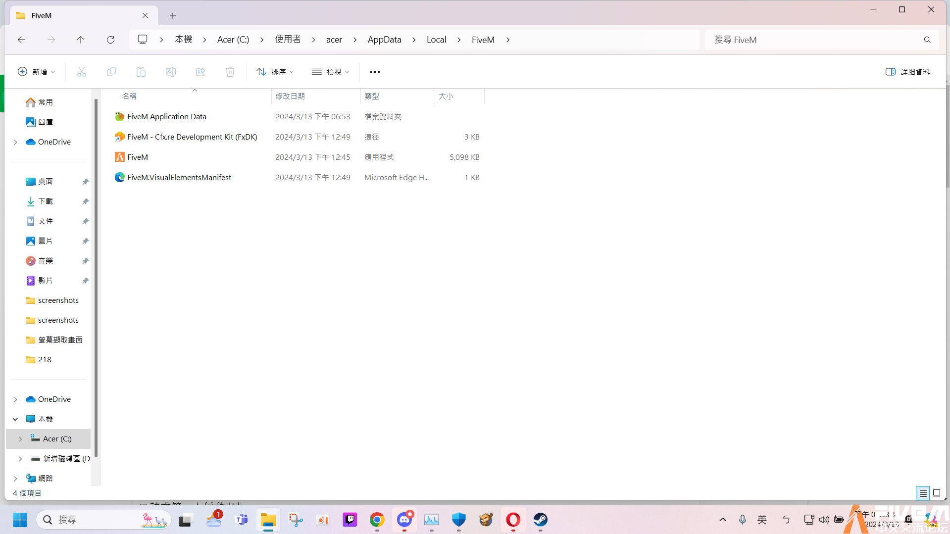Click acer in the address breadcrumb

click(334, 40)
